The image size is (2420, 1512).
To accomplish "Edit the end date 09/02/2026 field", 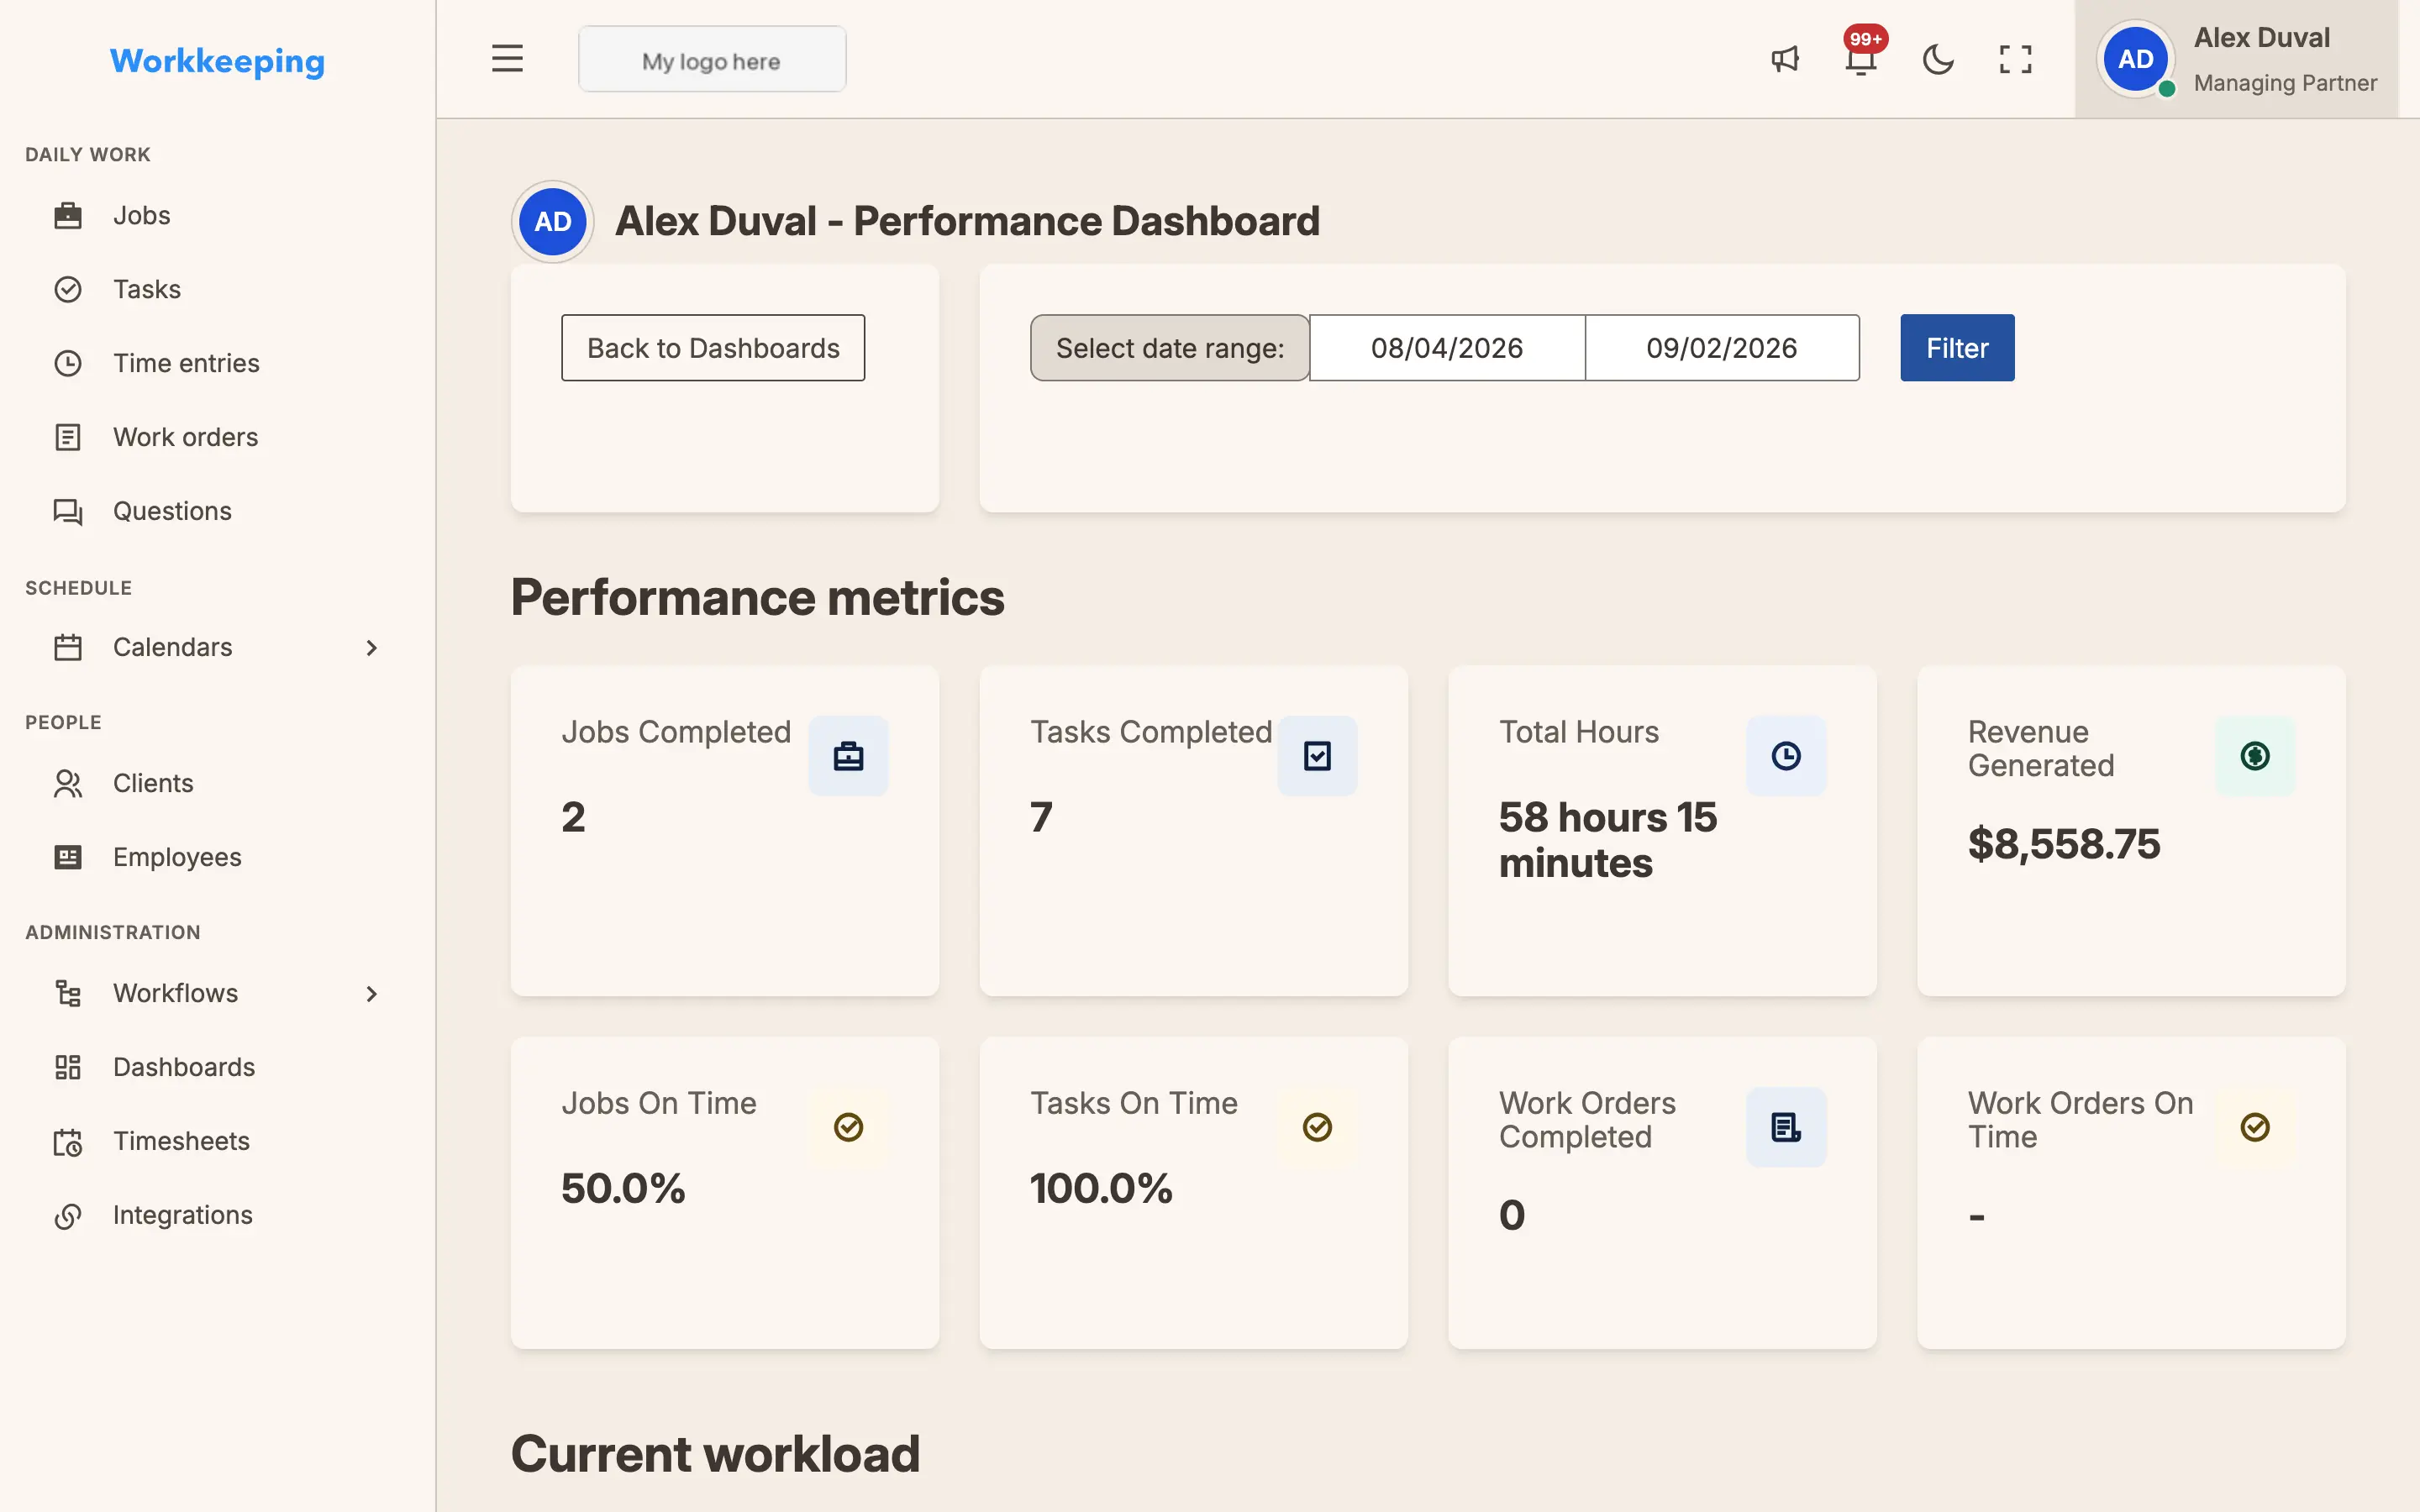I will pos(1722,348).
